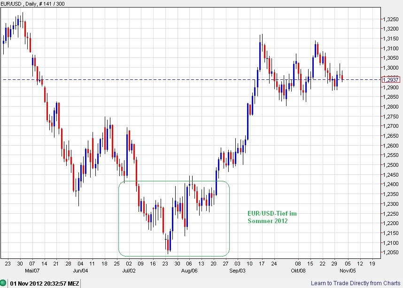Click the 1,2200 price axis label

(391, 223)
